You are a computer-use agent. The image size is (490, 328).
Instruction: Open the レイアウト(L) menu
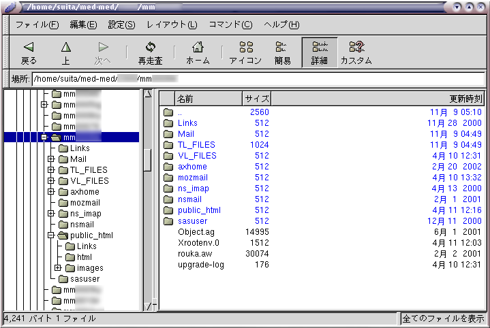pyautogui.click(x=172, y=24)
